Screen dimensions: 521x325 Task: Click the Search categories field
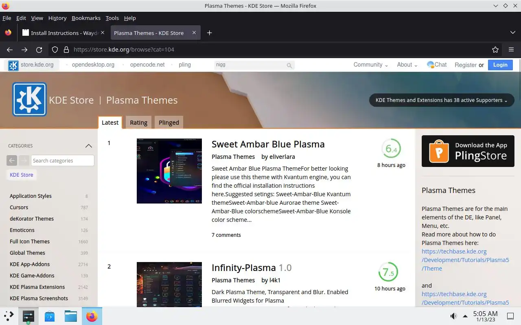(x=63, y=160)
